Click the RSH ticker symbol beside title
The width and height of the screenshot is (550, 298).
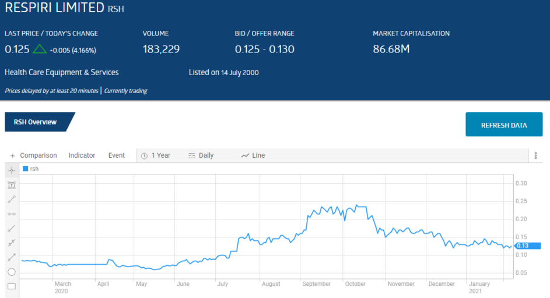(115, 9)
